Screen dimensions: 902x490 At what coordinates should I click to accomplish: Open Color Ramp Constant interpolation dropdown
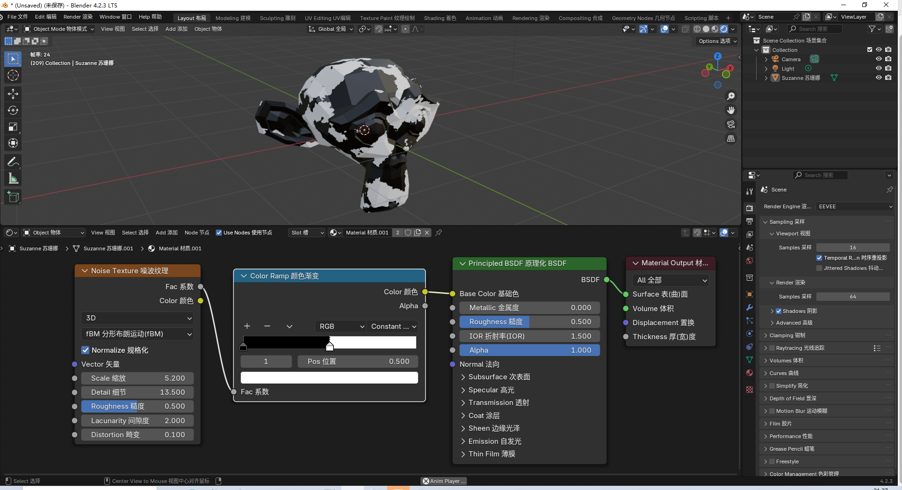(393, 327)
